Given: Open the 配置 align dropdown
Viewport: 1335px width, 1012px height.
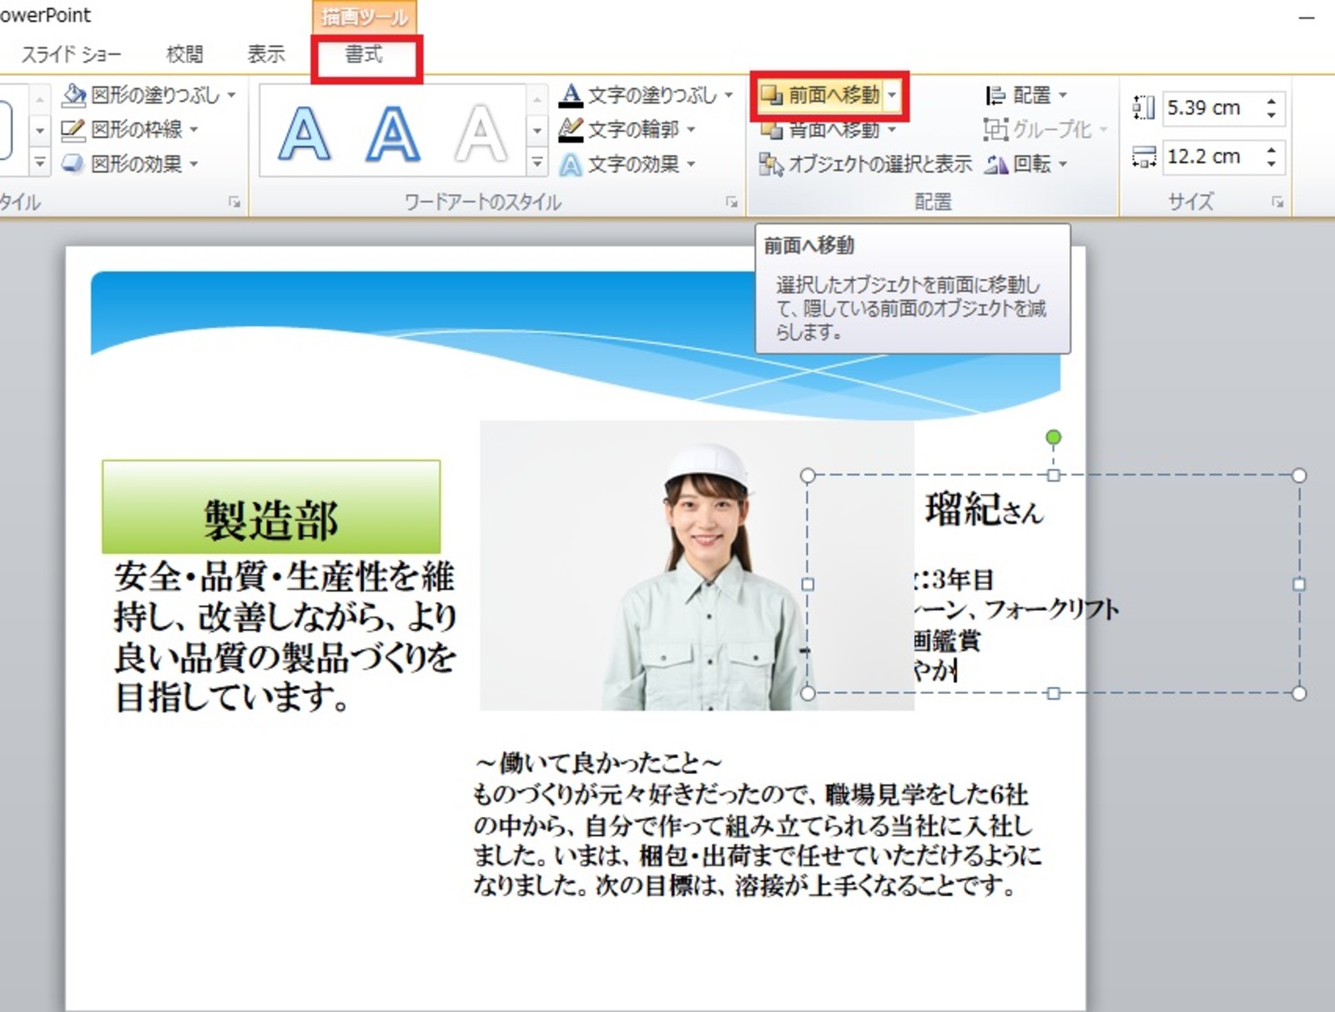Looking at the screenshot, I should 1026,95.
